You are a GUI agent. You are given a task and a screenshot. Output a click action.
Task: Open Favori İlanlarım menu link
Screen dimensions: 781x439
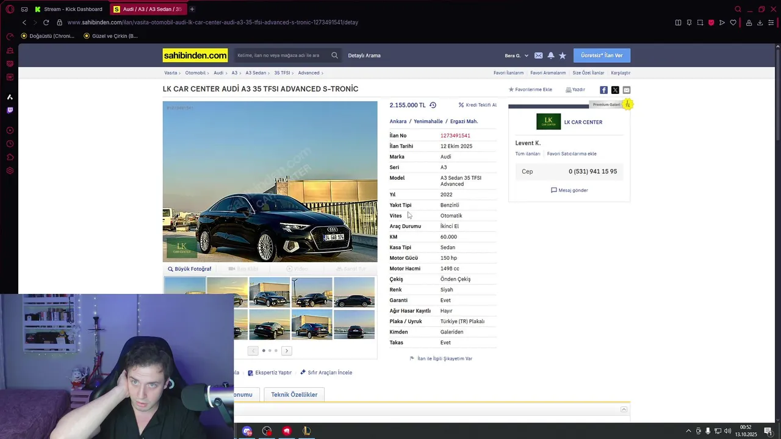(x=509, y=73)
